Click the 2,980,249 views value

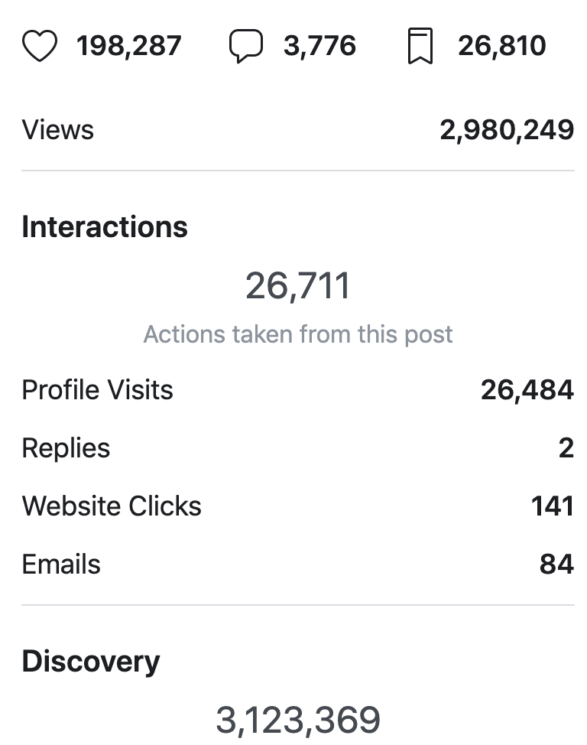(x=508, y=130)
